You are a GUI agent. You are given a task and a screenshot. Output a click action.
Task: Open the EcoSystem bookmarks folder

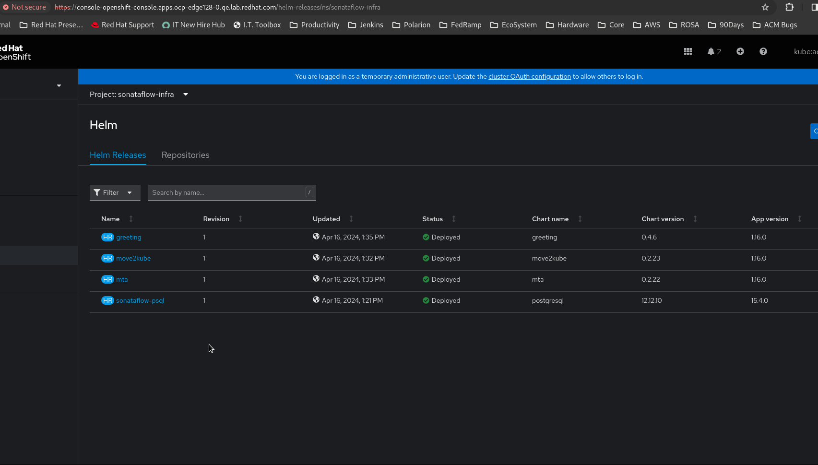[513, 25]
